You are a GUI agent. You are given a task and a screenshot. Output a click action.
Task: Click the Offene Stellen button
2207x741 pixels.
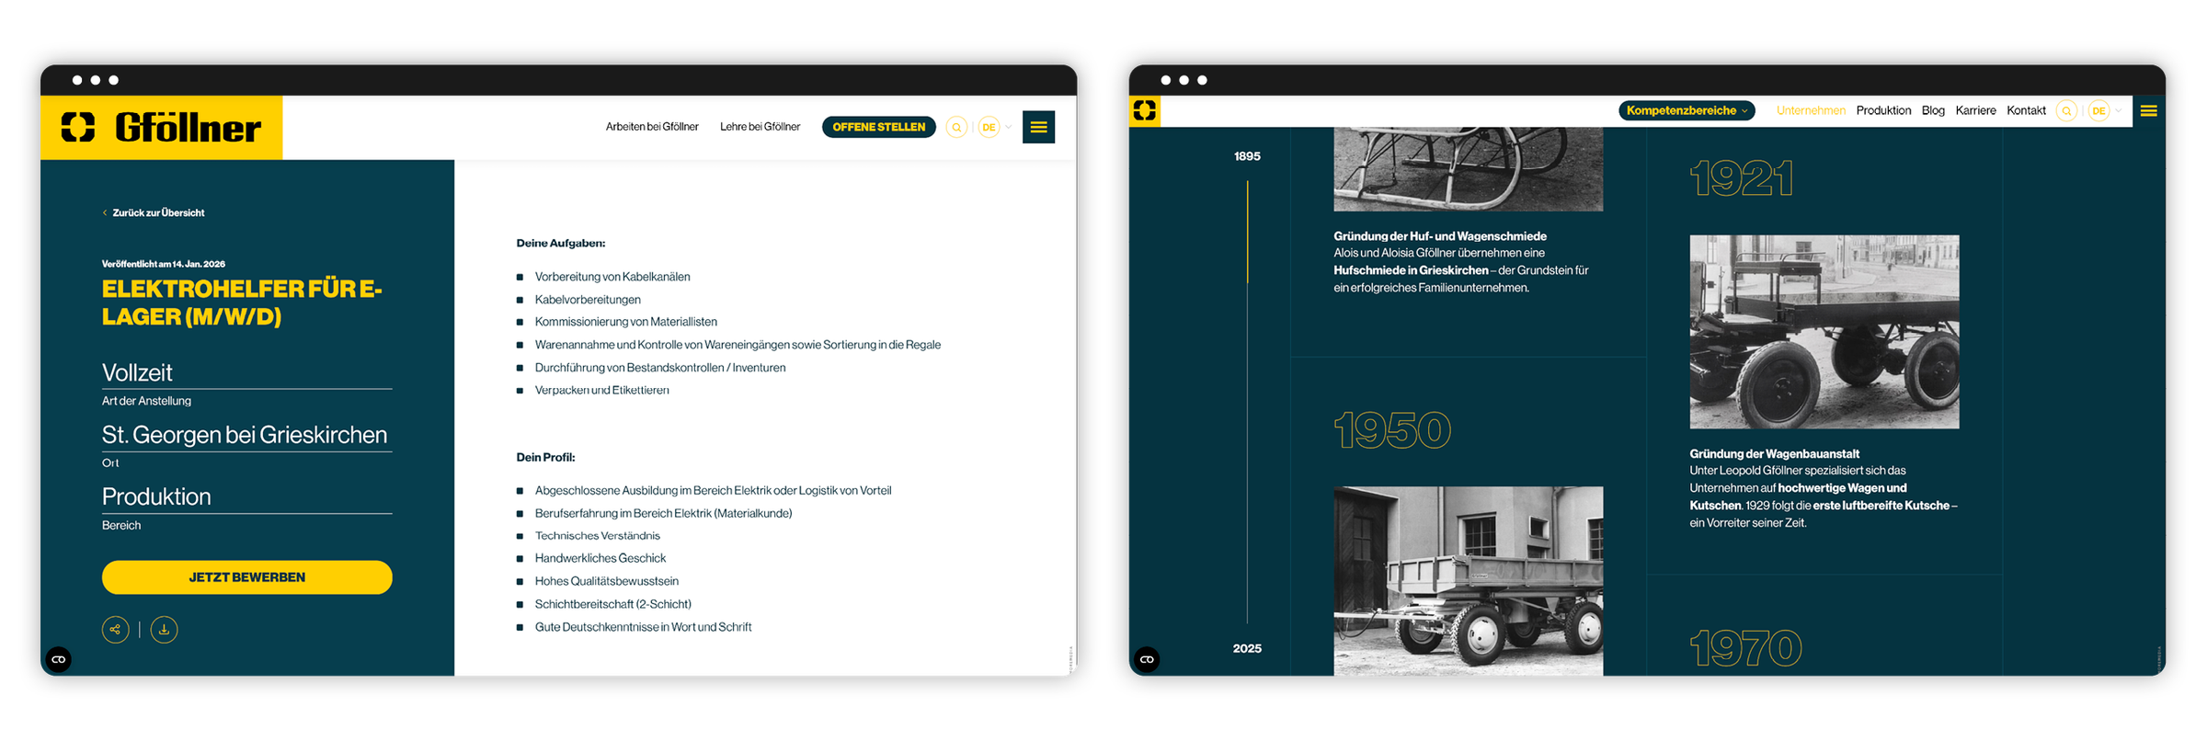coord(878,128)
